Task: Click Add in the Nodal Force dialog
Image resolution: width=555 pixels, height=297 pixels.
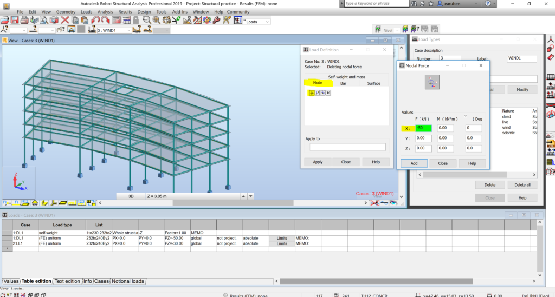Action: [414, 163]
